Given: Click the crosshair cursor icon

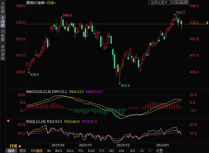Looking at the screenshot, I should 173,2.
